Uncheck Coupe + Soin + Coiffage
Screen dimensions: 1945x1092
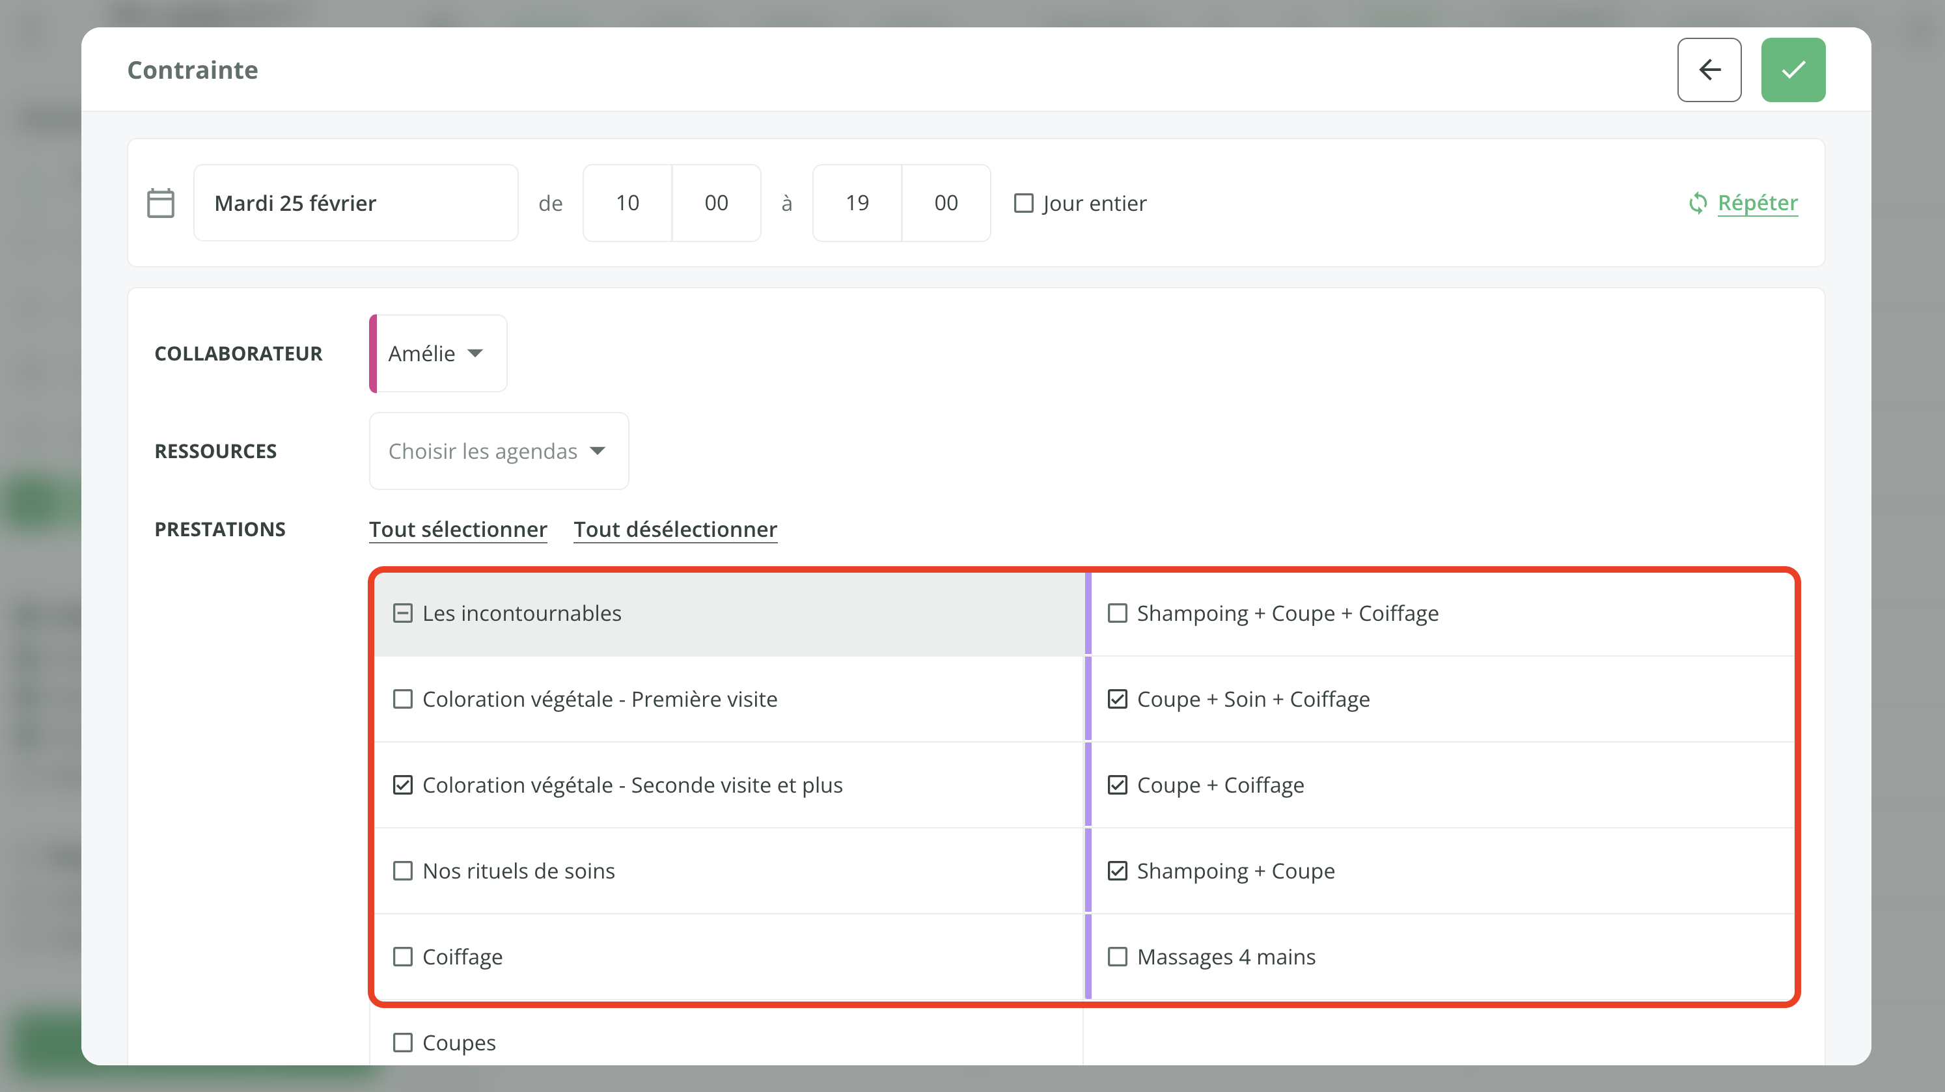click(x=1118, y=699)
